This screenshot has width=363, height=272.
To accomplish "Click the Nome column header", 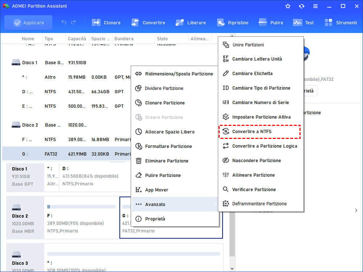I will tap(28, 39).
